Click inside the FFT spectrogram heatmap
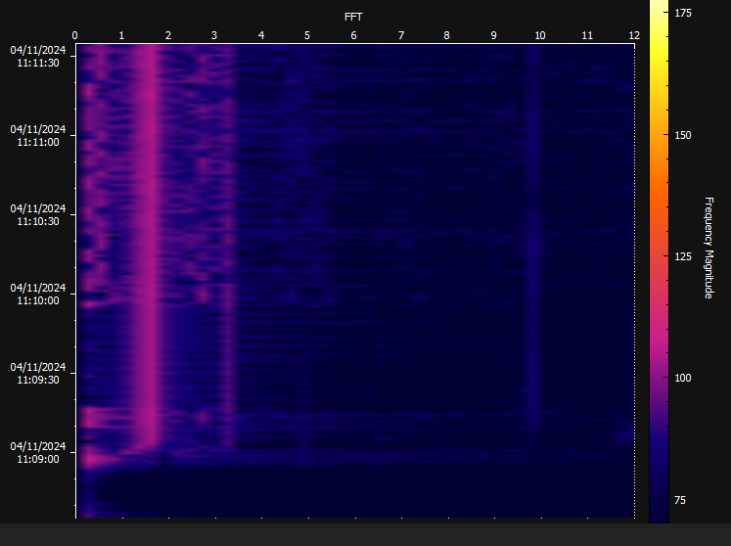731x546 pixels. tap(355, 281)
